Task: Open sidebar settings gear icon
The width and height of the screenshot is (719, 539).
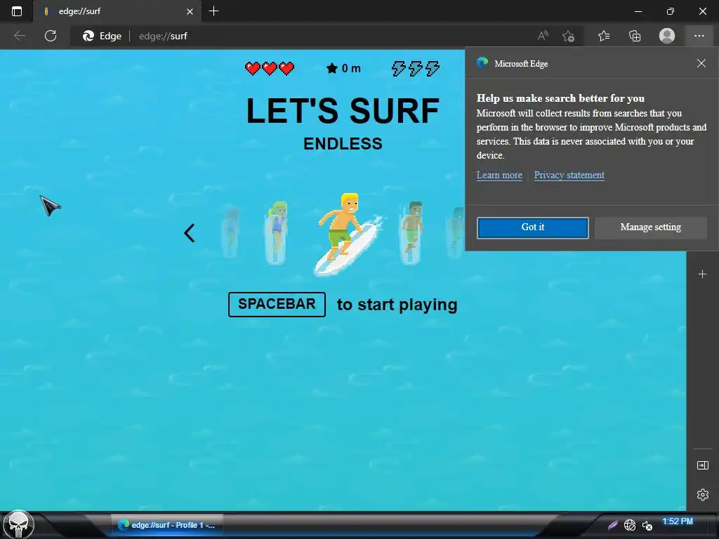Action: tap(702, 495)
